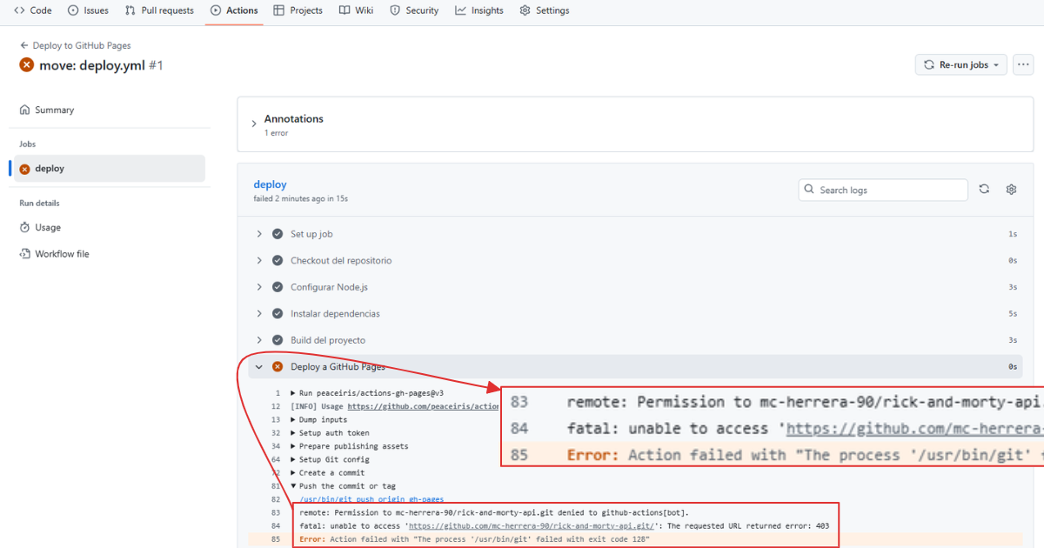Viewport: 1044px width, 548px height.
Task: Open the Summary page in sidebar
Action: click(x=54, y=110)
